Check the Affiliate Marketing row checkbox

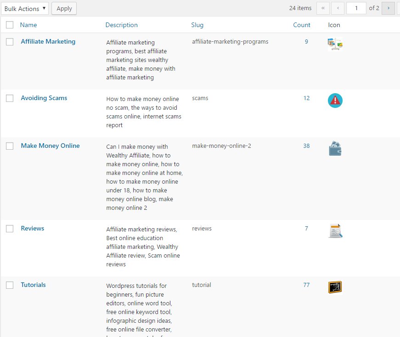tap(10, 41)
